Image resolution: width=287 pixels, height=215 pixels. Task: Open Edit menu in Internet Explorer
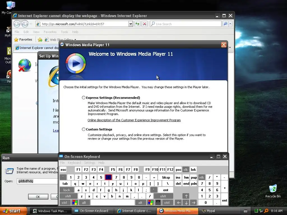(26, 32)
